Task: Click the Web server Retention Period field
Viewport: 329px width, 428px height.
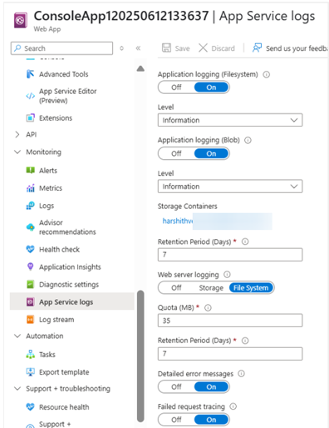Action: coord(230,353)
